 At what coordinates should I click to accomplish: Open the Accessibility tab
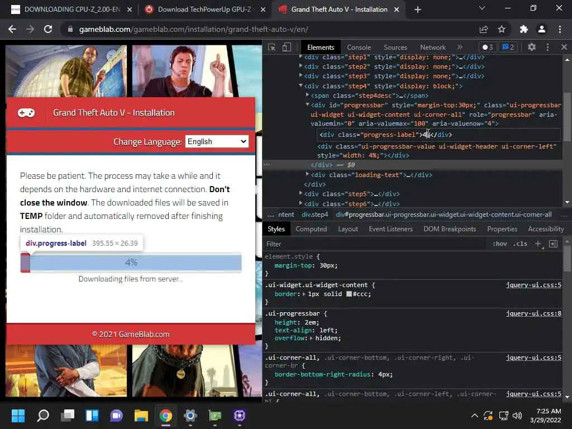pyautogui.click(x=546, y=229)
